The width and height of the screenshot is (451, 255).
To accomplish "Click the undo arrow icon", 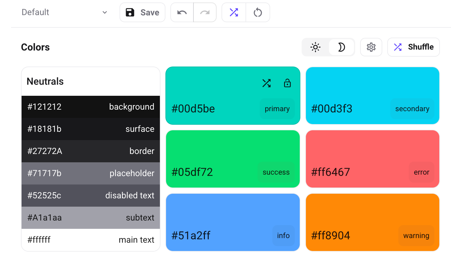I will 182,12.
